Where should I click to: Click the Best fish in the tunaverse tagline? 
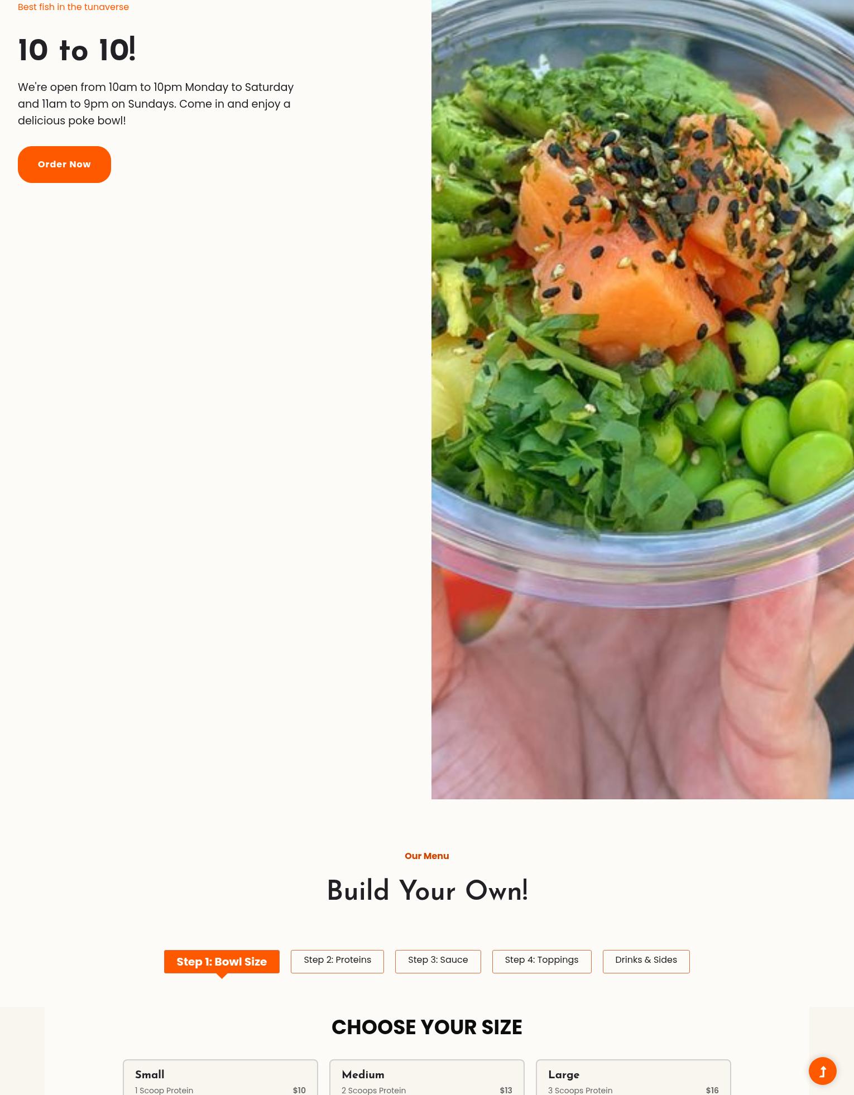pyautogui.click(x=73, y=7)
